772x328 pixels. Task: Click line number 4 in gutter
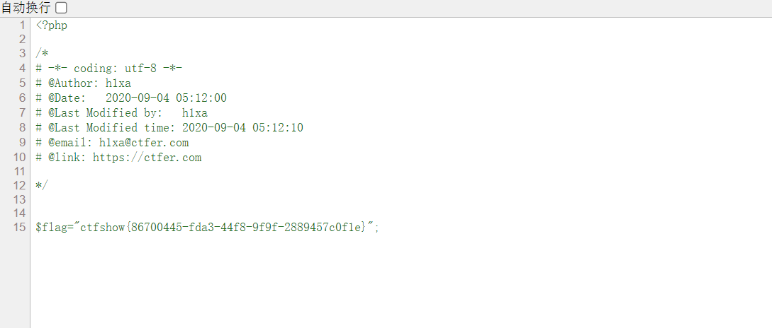[x=22, y=69]
